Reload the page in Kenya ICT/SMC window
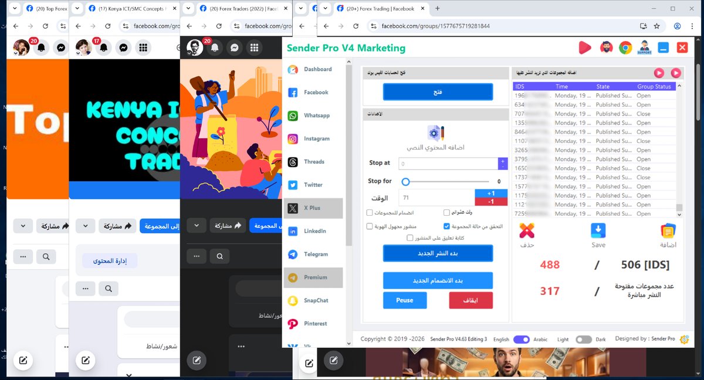 pyautogui.click(x=108, y=26)
